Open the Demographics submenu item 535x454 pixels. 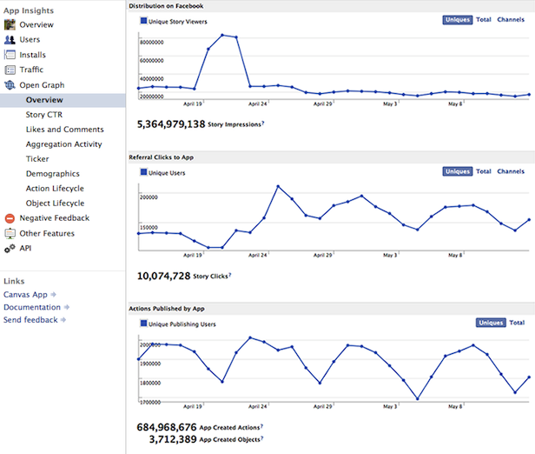pos(52,174)
